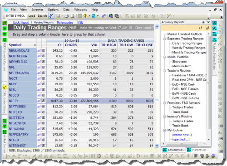Click the (create new...) link under MyRoutine

182,135
